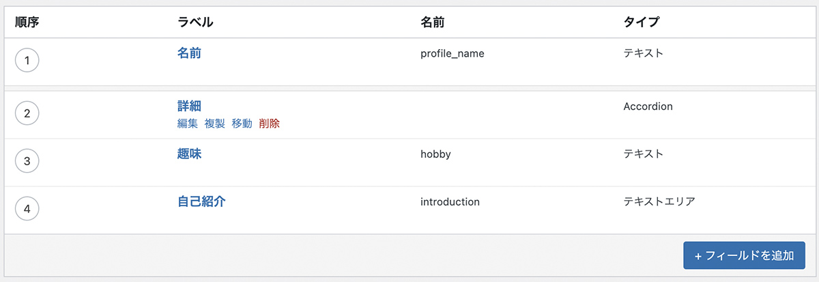Click 編集 under the 詳細 field
This screenshot has width=819, height=282.
tap(188, 124)
